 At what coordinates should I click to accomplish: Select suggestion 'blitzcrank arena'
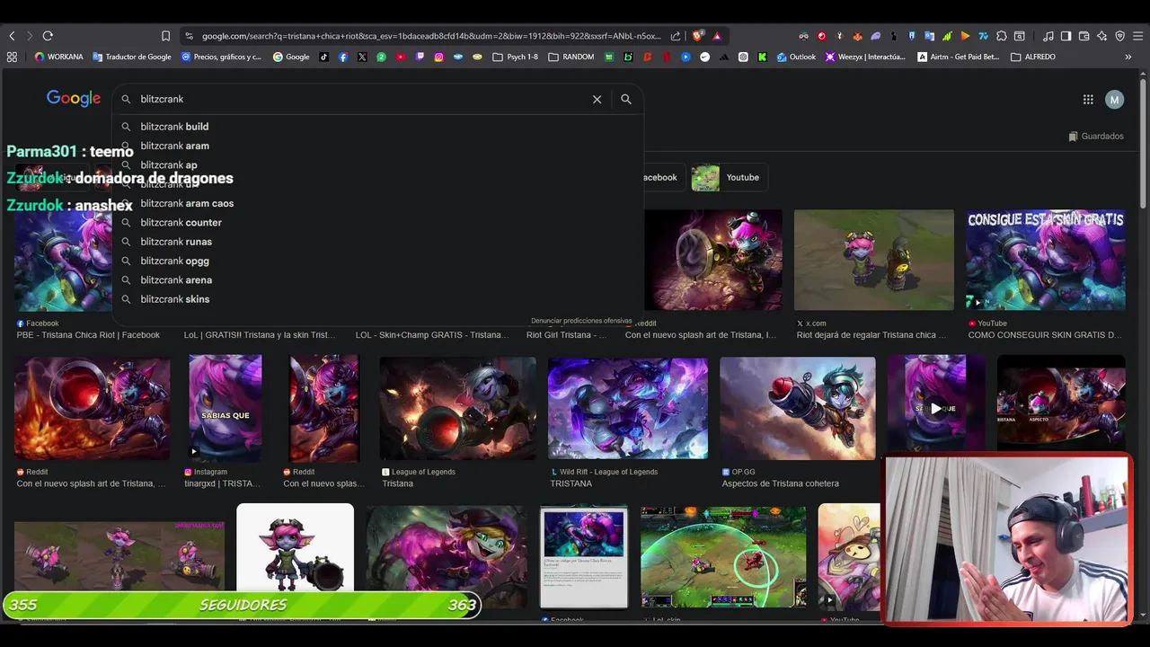pyautogui.click(x=378, y=279)
